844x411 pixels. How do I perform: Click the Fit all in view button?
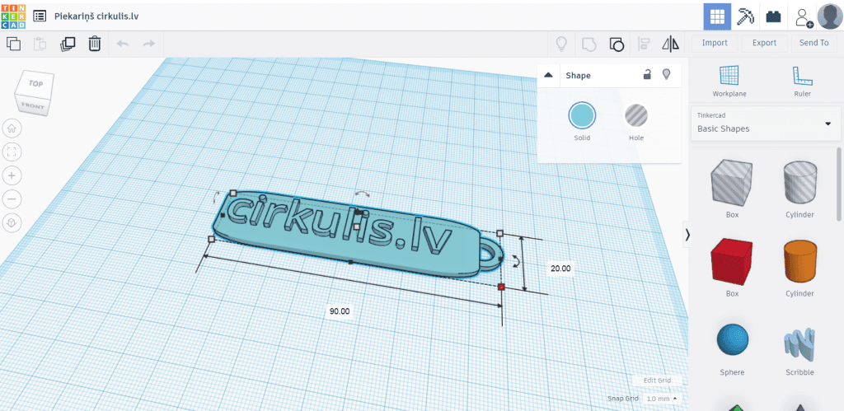pos(12,152)
